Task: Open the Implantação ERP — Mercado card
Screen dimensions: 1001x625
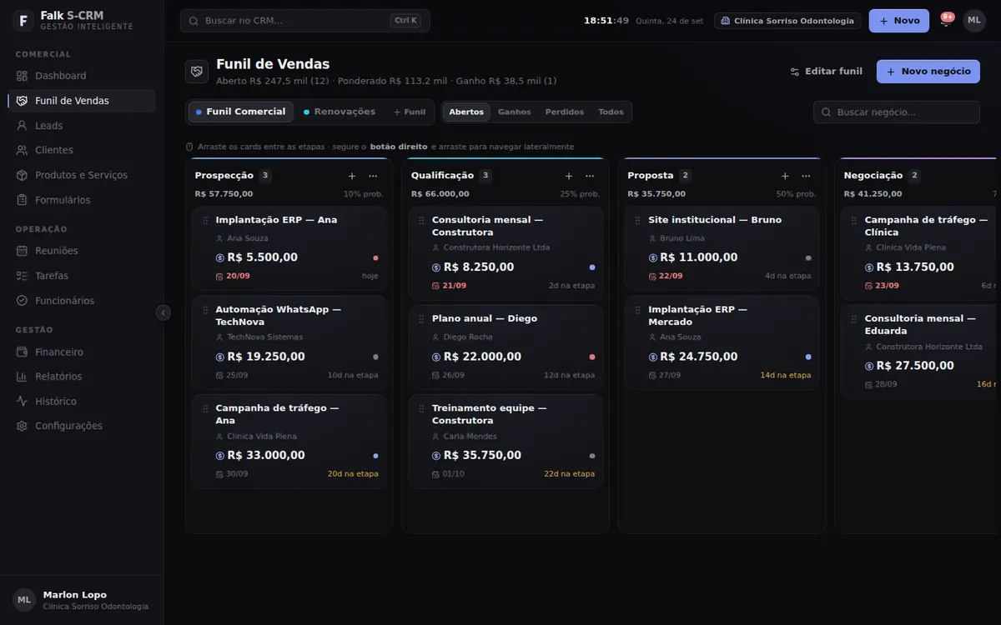Action: [x=722, y=342]
